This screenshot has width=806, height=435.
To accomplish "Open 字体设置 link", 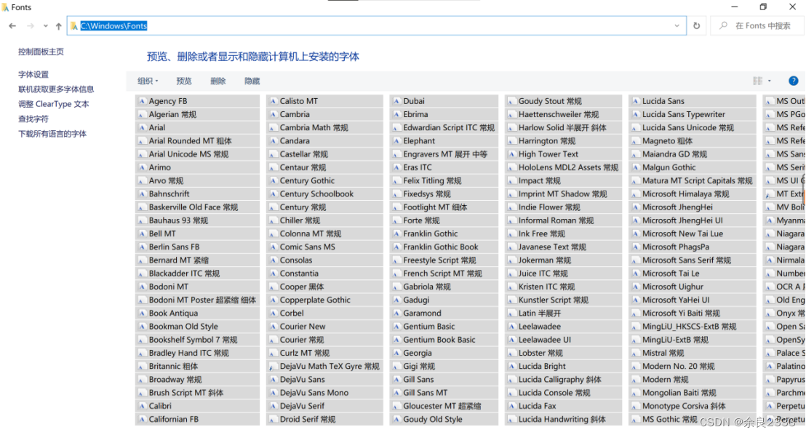I will (33, 74).
